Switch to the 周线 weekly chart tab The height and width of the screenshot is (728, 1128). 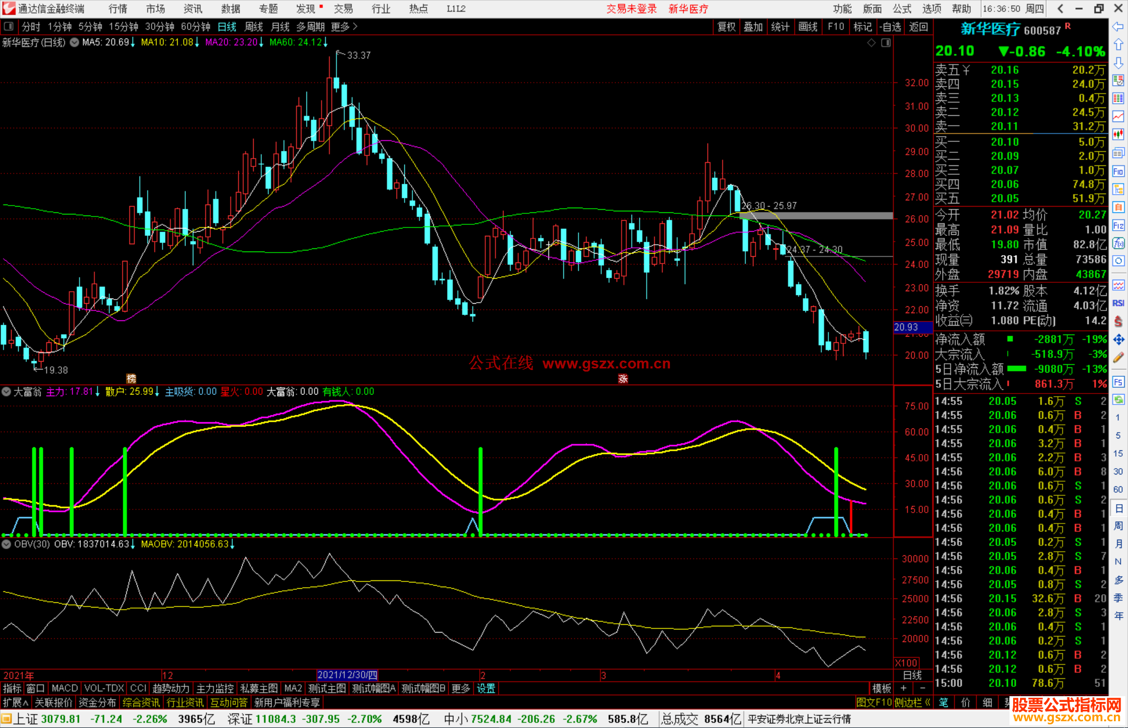click(254, 27)
